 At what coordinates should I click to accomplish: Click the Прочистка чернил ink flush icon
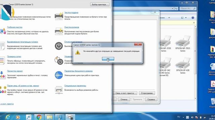coord(3,75)
